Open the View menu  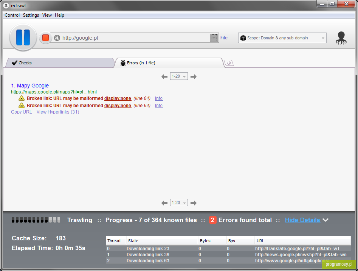[x=47, y=15]
